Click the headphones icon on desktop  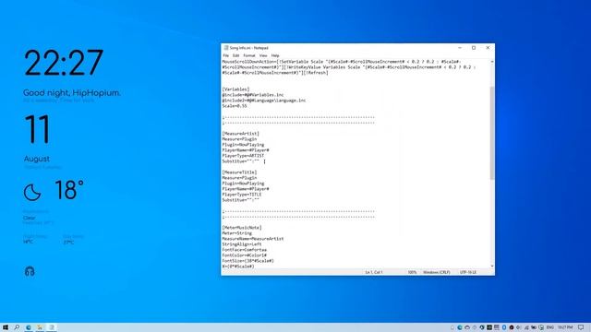pos(30,271)
